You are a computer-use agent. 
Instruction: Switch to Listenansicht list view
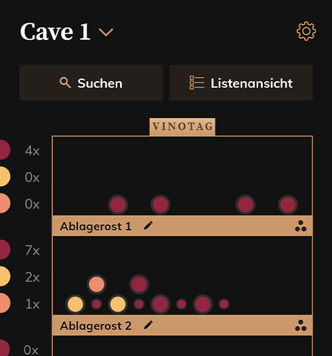tap(241, 83)
